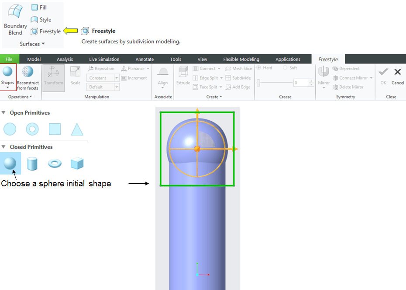Collapse the Closed Primitives section
Viewport: 406px width, 290px height.
pyautogui.click(x=3, y=147)
